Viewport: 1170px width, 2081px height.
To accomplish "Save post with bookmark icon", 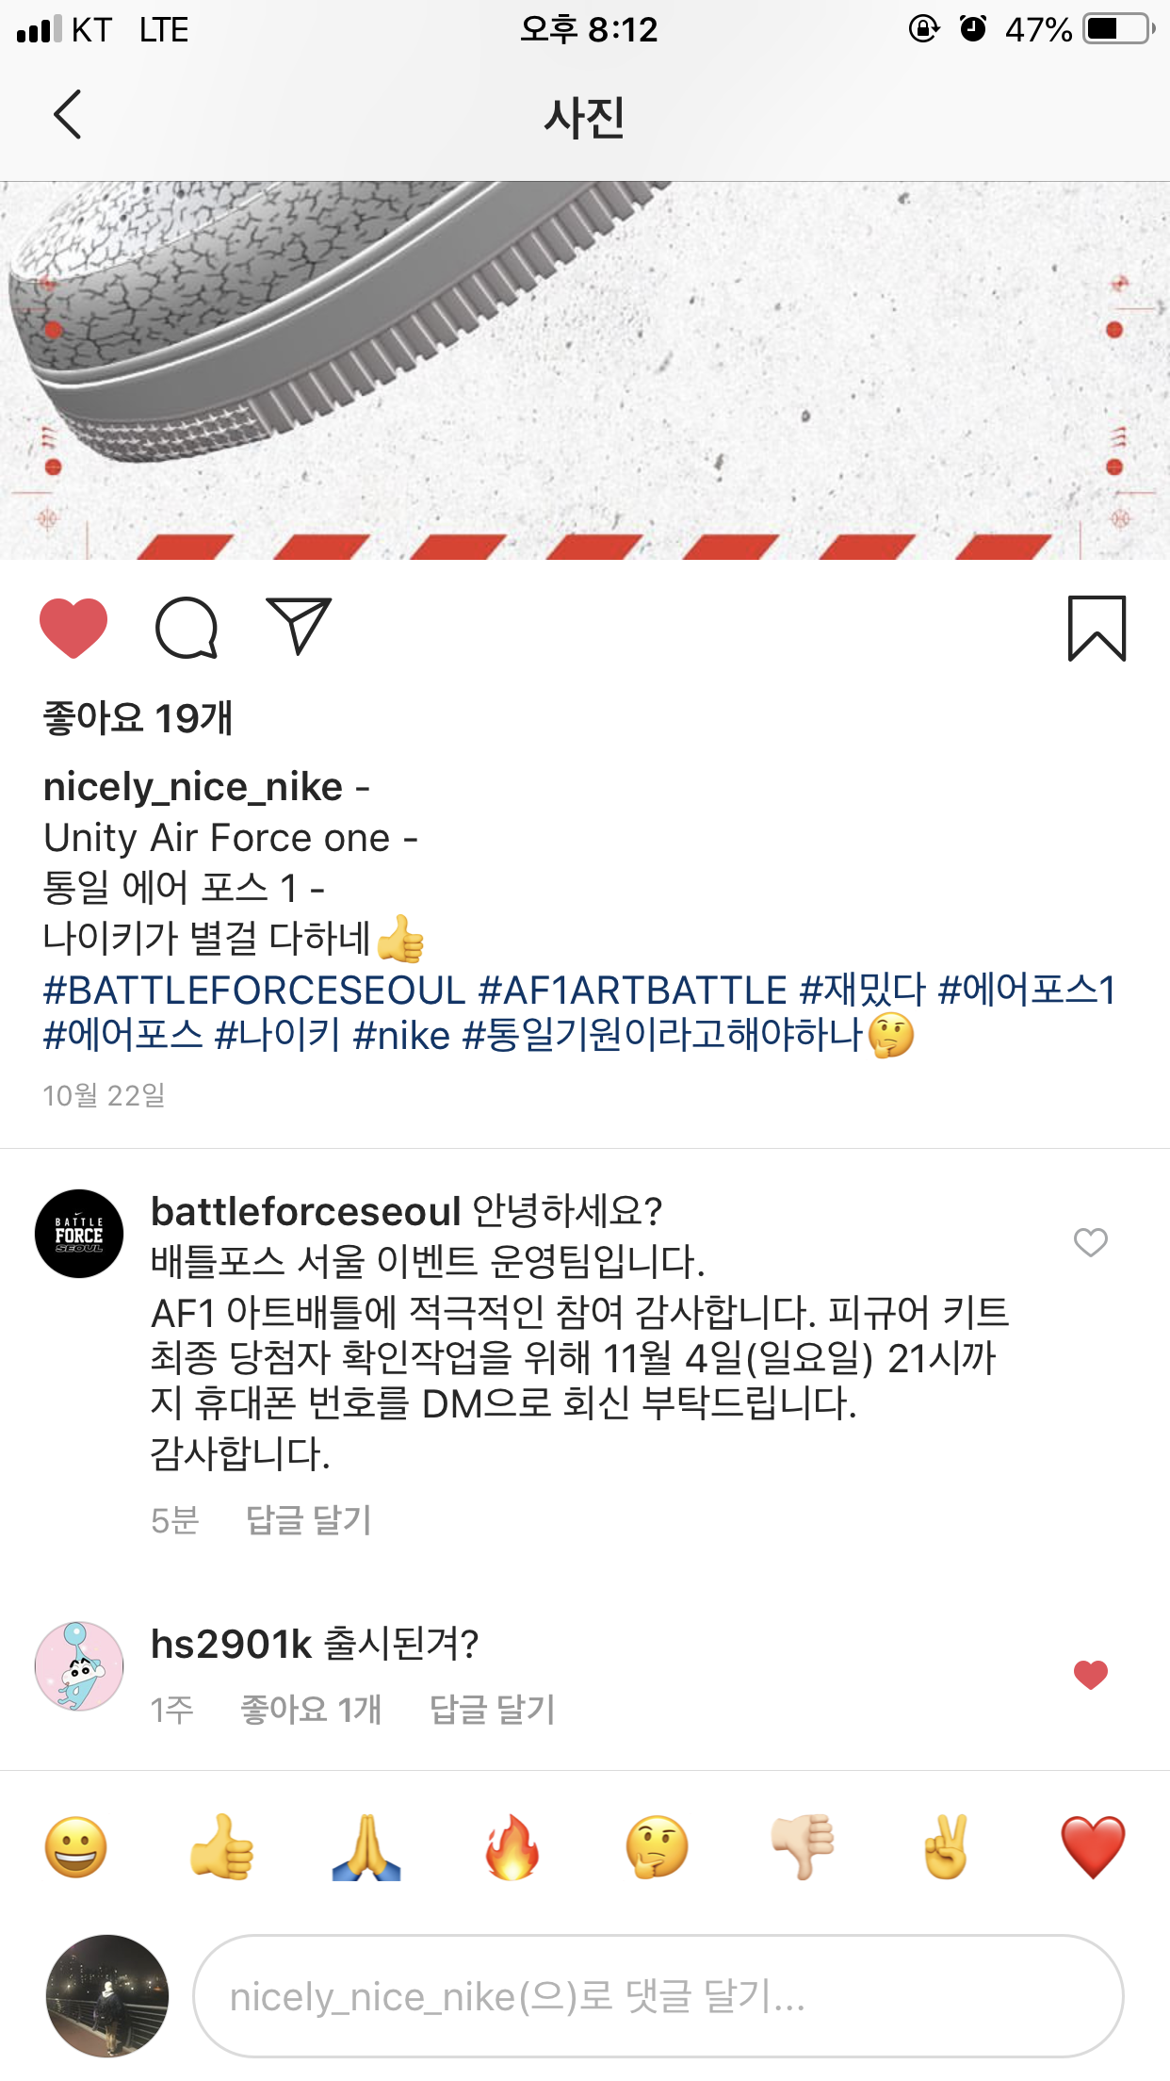I will 1097,629.
